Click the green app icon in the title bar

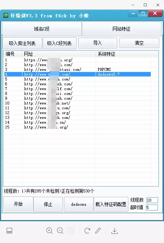pyautogui.click(x=6, y=16)
